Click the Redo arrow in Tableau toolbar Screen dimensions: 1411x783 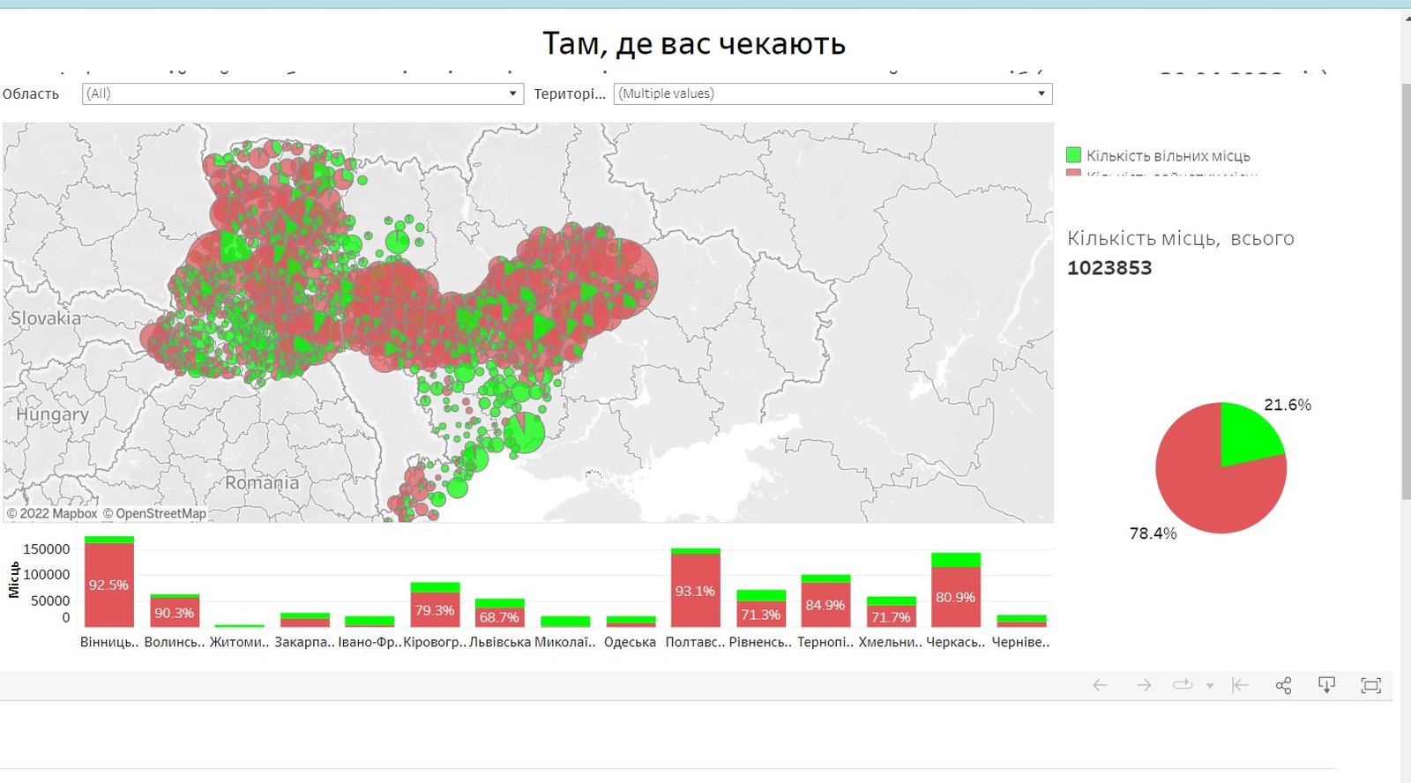click(x=1144, y=685)
